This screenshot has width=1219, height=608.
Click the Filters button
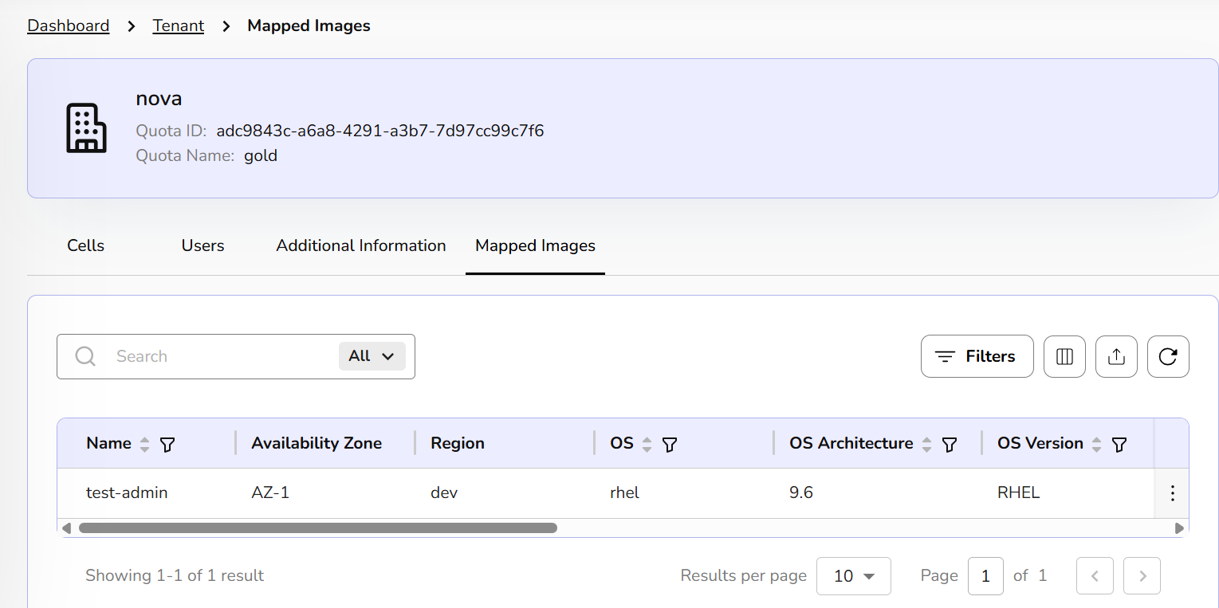(977, 356)
